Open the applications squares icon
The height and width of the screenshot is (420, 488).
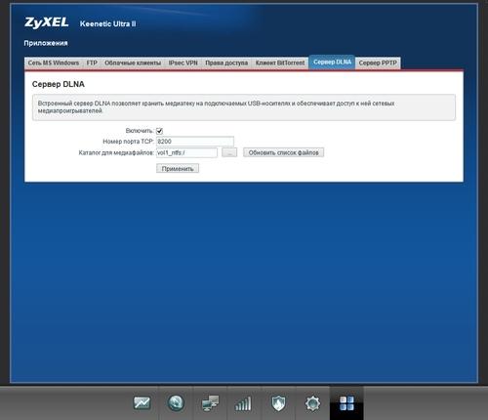[346, 403]
